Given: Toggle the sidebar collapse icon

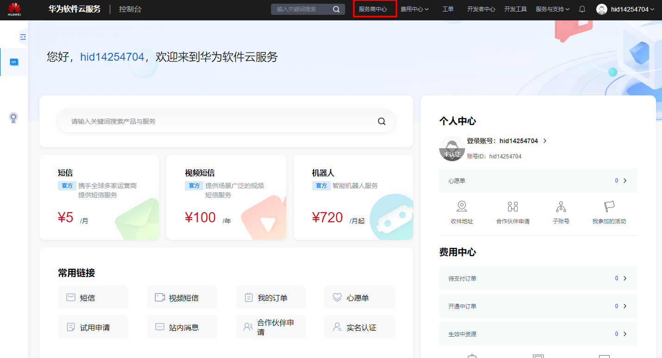Looking at the screenshot, I should [23, 37].
